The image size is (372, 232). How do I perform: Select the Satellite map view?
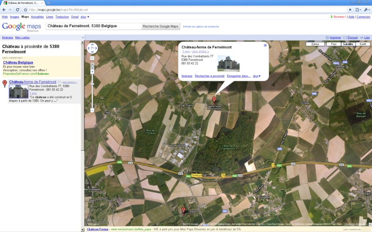tap(348, 44)
